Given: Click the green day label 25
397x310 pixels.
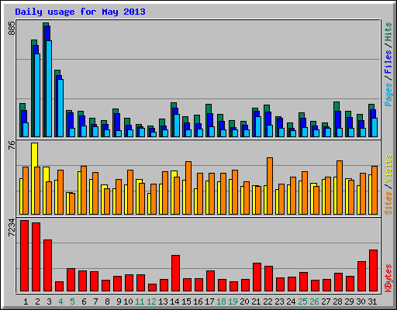Looking at the screenshot, I should tap(302, 301).
